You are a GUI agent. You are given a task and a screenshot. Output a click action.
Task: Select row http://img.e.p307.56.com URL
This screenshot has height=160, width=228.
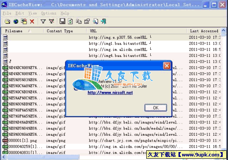(118, 37)
